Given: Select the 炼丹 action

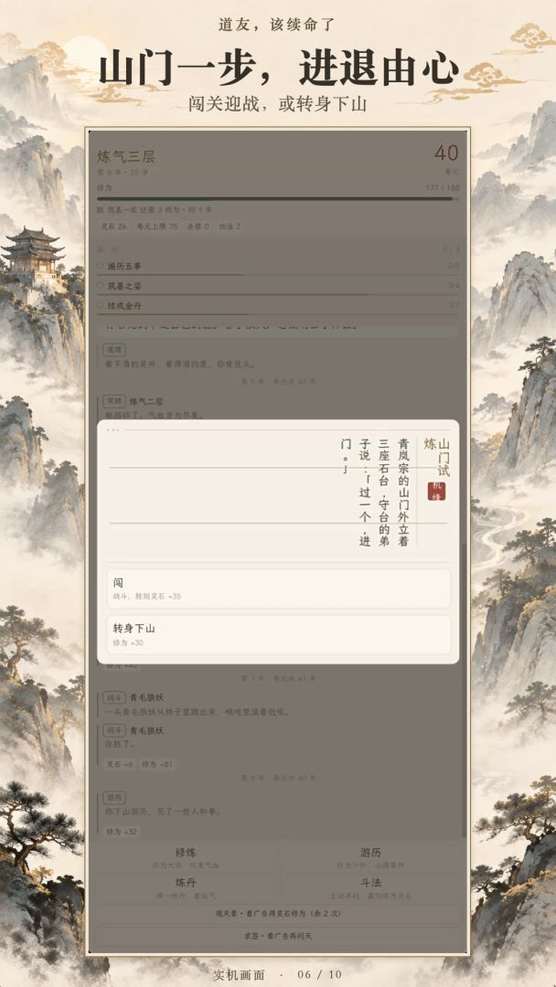Looking at the screenshot, I should click(x=186, y=887).
